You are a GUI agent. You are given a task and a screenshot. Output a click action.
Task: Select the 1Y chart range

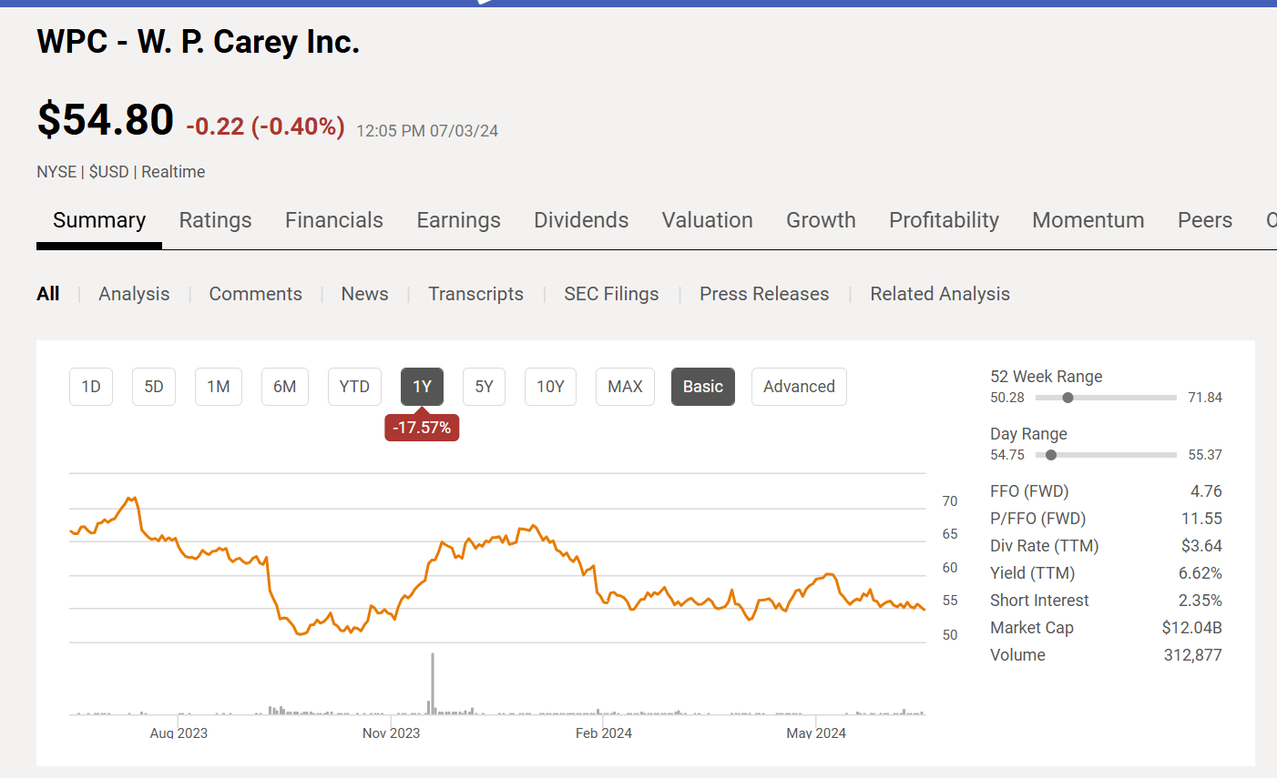(422, 387)
